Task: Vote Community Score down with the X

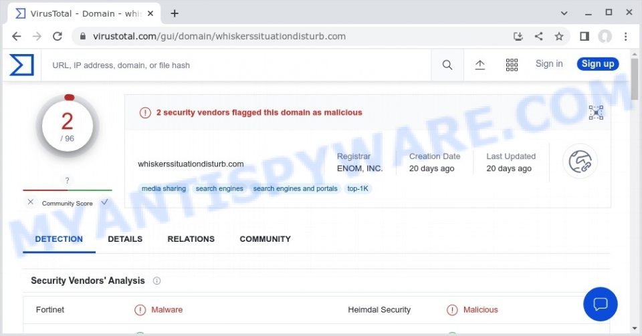Action: [30, 202]
